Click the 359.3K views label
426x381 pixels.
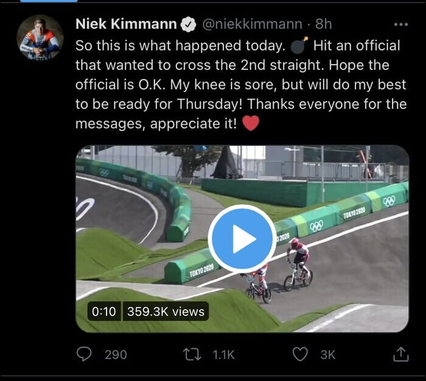[x=166, y=311]
